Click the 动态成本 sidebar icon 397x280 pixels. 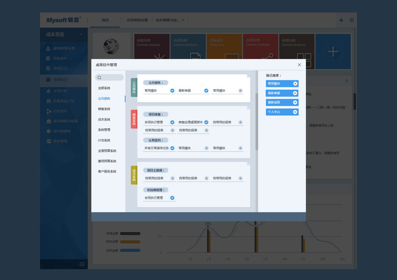49,111
